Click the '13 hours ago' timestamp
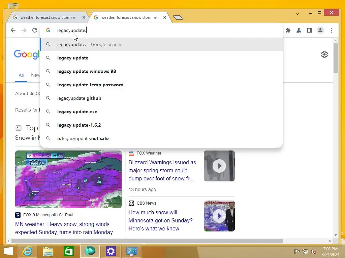 (x=143, y=189)
